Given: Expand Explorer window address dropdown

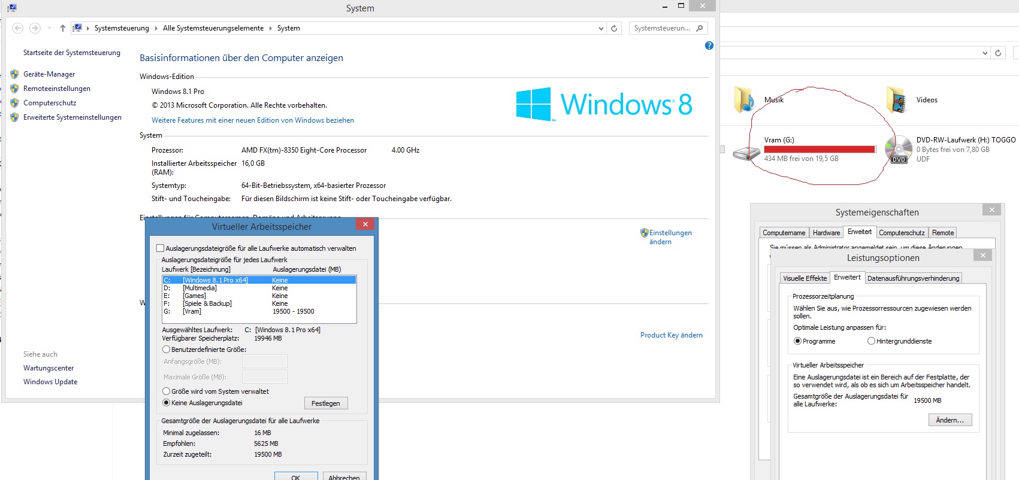Looking at the screenshot, I should pyautogui.click(x=985, y=53).
